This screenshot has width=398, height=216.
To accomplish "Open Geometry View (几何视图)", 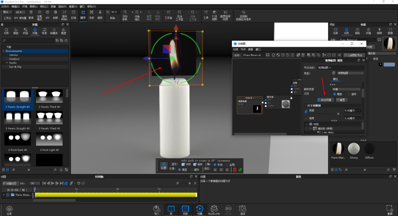I will (214, 15).
